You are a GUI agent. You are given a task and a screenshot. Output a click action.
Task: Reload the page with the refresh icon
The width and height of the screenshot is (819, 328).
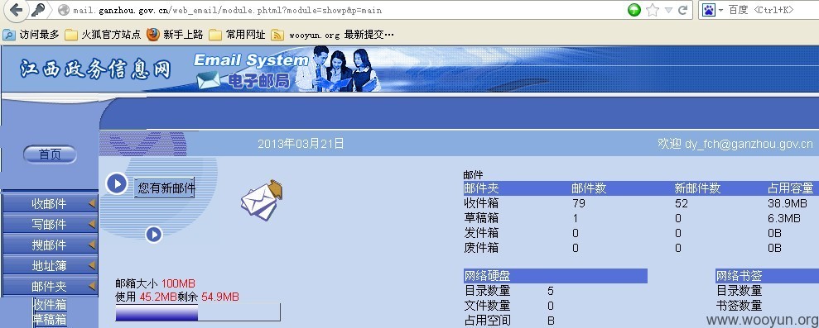pyautogui.click(x=682, y=10)
